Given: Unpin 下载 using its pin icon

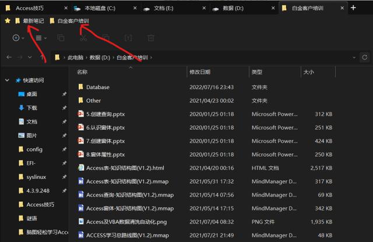Looking at the screenshot, I should 64,108.
